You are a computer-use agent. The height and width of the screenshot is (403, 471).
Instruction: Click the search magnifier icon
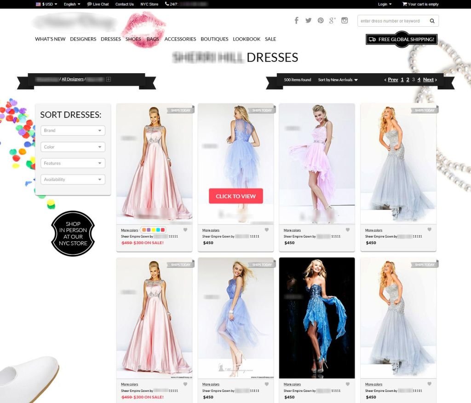point(432,21)
